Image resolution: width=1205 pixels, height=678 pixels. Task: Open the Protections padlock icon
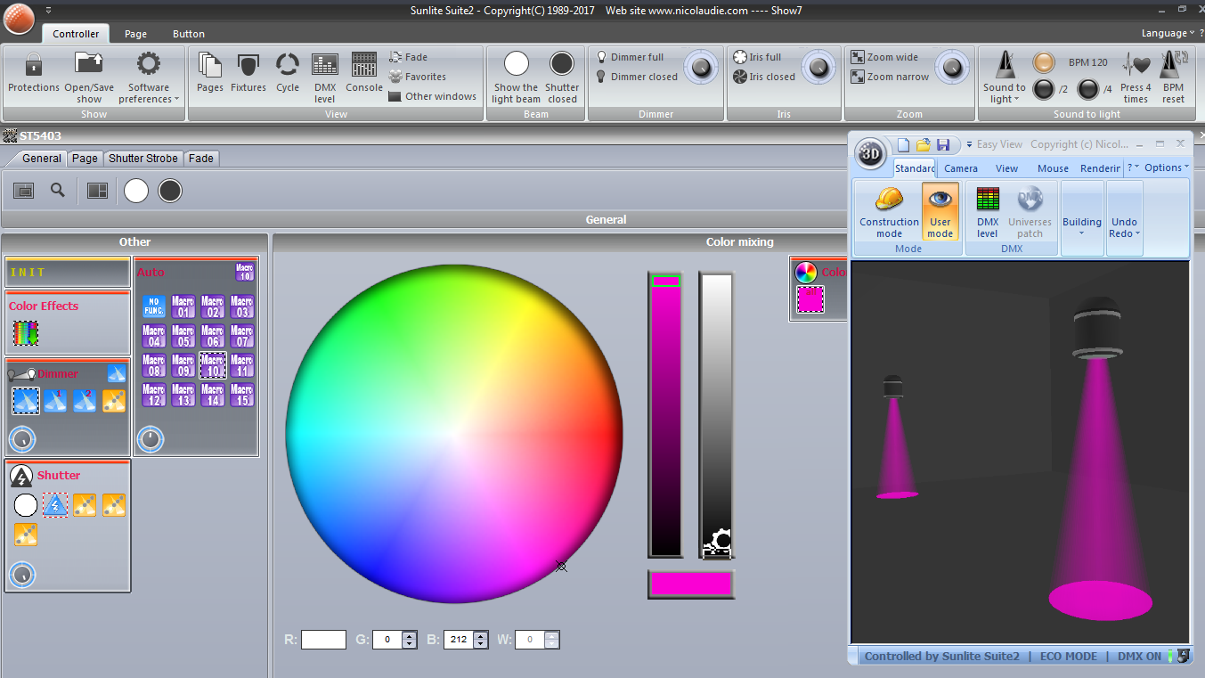33,65
